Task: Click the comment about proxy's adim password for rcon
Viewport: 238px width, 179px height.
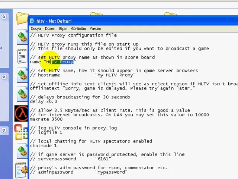Action: 99,168
